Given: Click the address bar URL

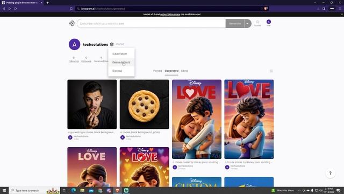Looking at the screenshot, I should click(103, 9).
